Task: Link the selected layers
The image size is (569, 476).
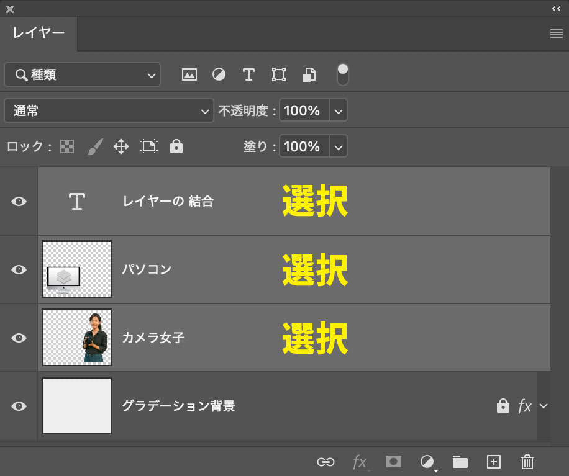Action: pyautogui.click(x=325, y=462)
